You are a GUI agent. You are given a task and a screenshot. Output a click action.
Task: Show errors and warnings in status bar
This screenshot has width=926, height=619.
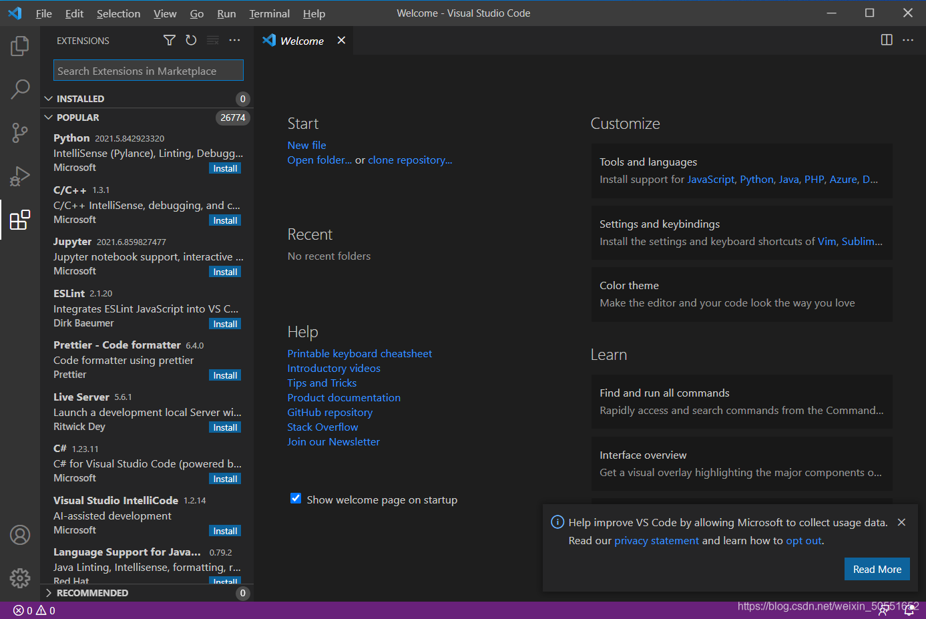point(34,610)
